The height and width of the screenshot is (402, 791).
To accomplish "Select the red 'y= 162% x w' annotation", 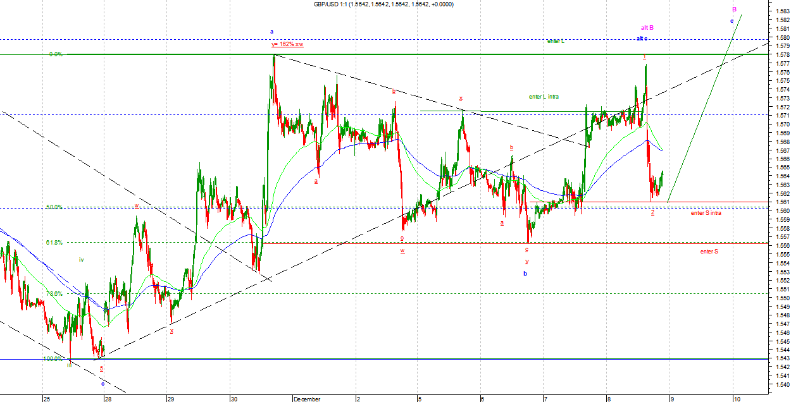I will (288, 44).
